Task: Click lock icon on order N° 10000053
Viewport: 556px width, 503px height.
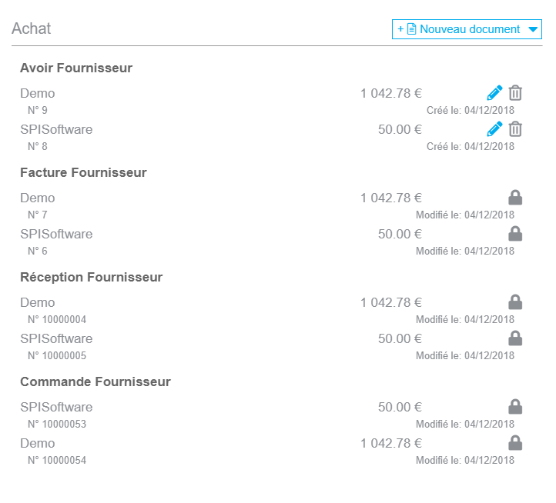Action: click(x=515, y=406)
